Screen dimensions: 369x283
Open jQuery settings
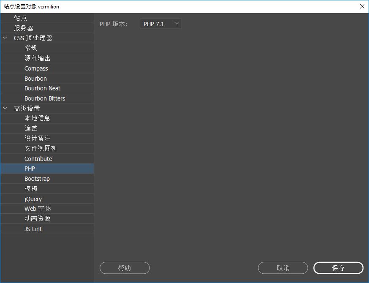click(x=47, y=199)
